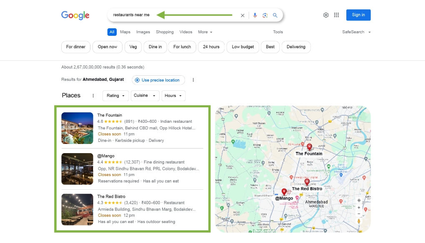Click 'About 2,67,00,00,000 results' text
Image resolution: width=425 pixels, height=243 pixels.
[103, 67]
